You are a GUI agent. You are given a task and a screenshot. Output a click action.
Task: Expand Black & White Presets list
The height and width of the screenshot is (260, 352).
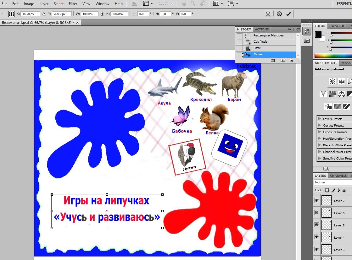point(320,145)
